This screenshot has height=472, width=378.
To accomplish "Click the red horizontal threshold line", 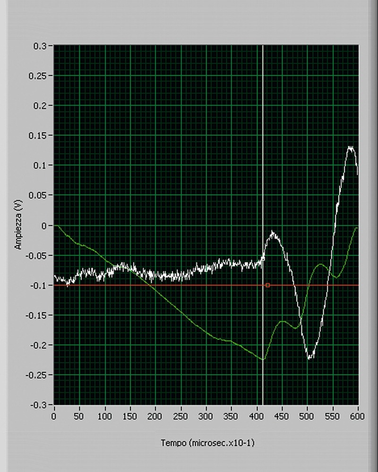I will click(206, 285).
